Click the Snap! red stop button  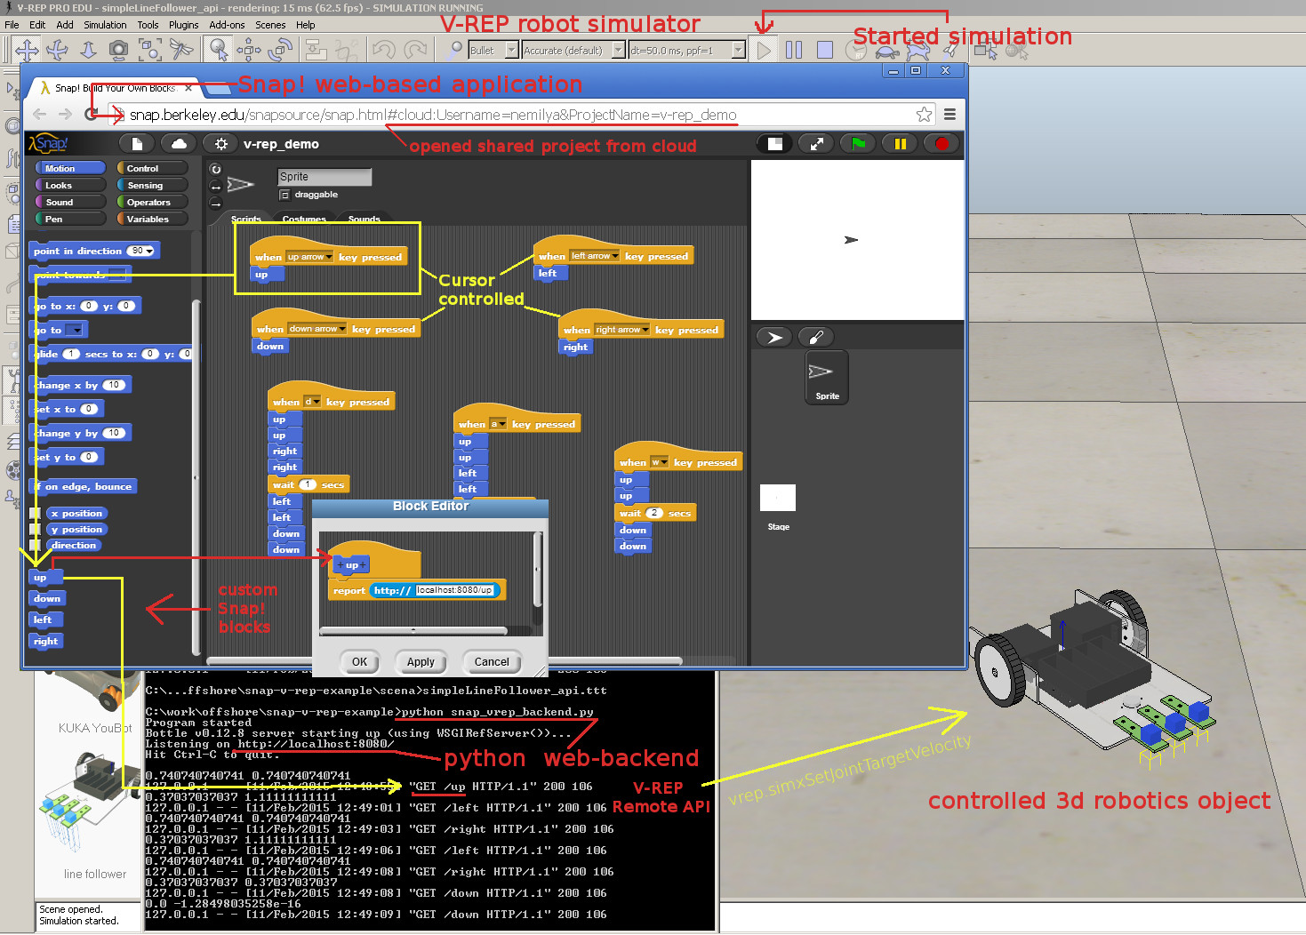pyautogui.click(x=941, y=143)
